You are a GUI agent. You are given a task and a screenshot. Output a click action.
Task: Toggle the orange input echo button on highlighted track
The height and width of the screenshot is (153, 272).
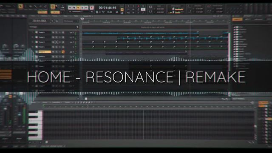point(63,52)
